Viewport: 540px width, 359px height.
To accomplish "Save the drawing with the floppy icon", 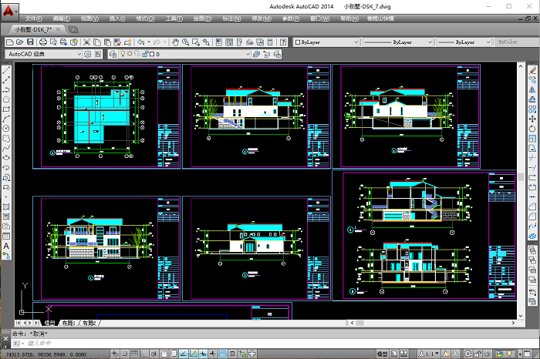I will coord(30,42).
